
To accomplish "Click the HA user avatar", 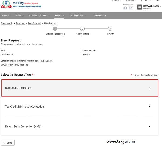I will [140, 7].
